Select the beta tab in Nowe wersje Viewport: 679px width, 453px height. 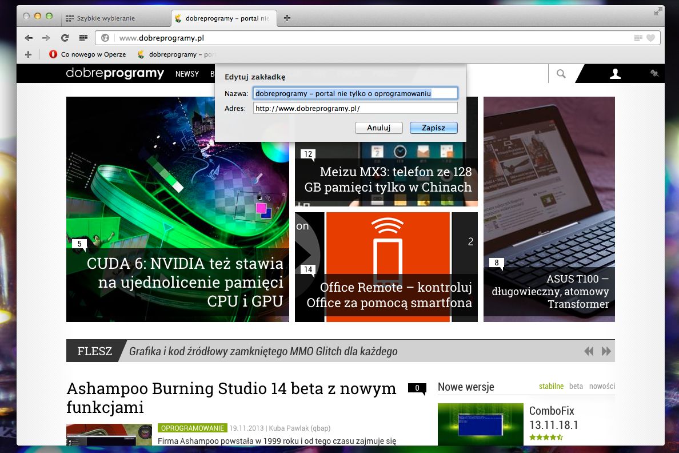click(576, 386)
